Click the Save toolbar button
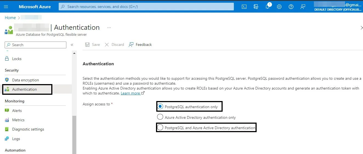This screenshot has width=363, height=154. [x=92, y=45]
